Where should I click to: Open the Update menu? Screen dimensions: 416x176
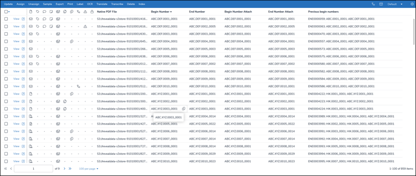click(x=8, y=4)
